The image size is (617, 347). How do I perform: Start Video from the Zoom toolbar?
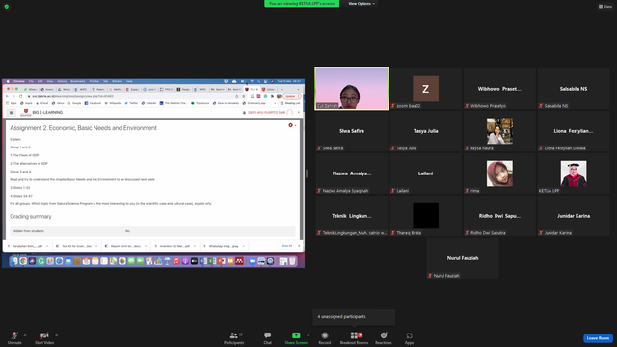44,338
